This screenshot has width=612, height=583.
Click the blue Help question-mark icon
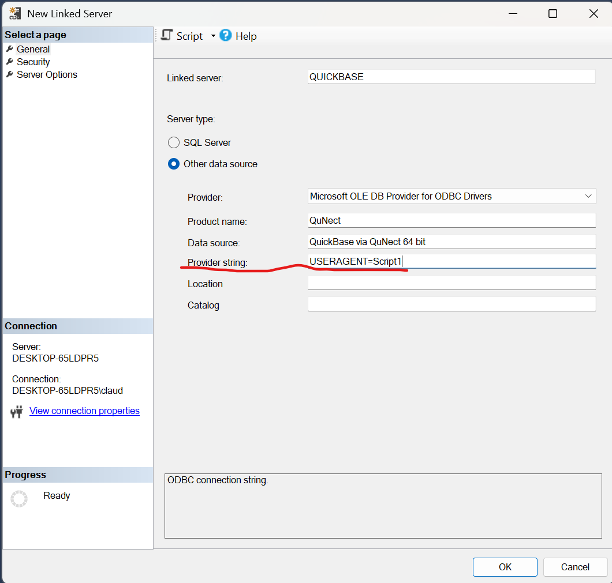[226, 35]
